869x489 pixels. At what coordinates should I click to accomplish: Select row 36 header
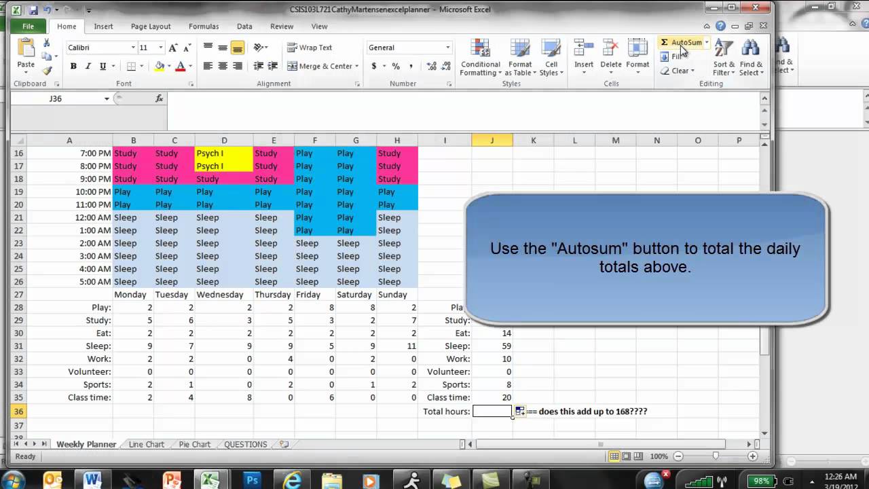tap(18, 412)
